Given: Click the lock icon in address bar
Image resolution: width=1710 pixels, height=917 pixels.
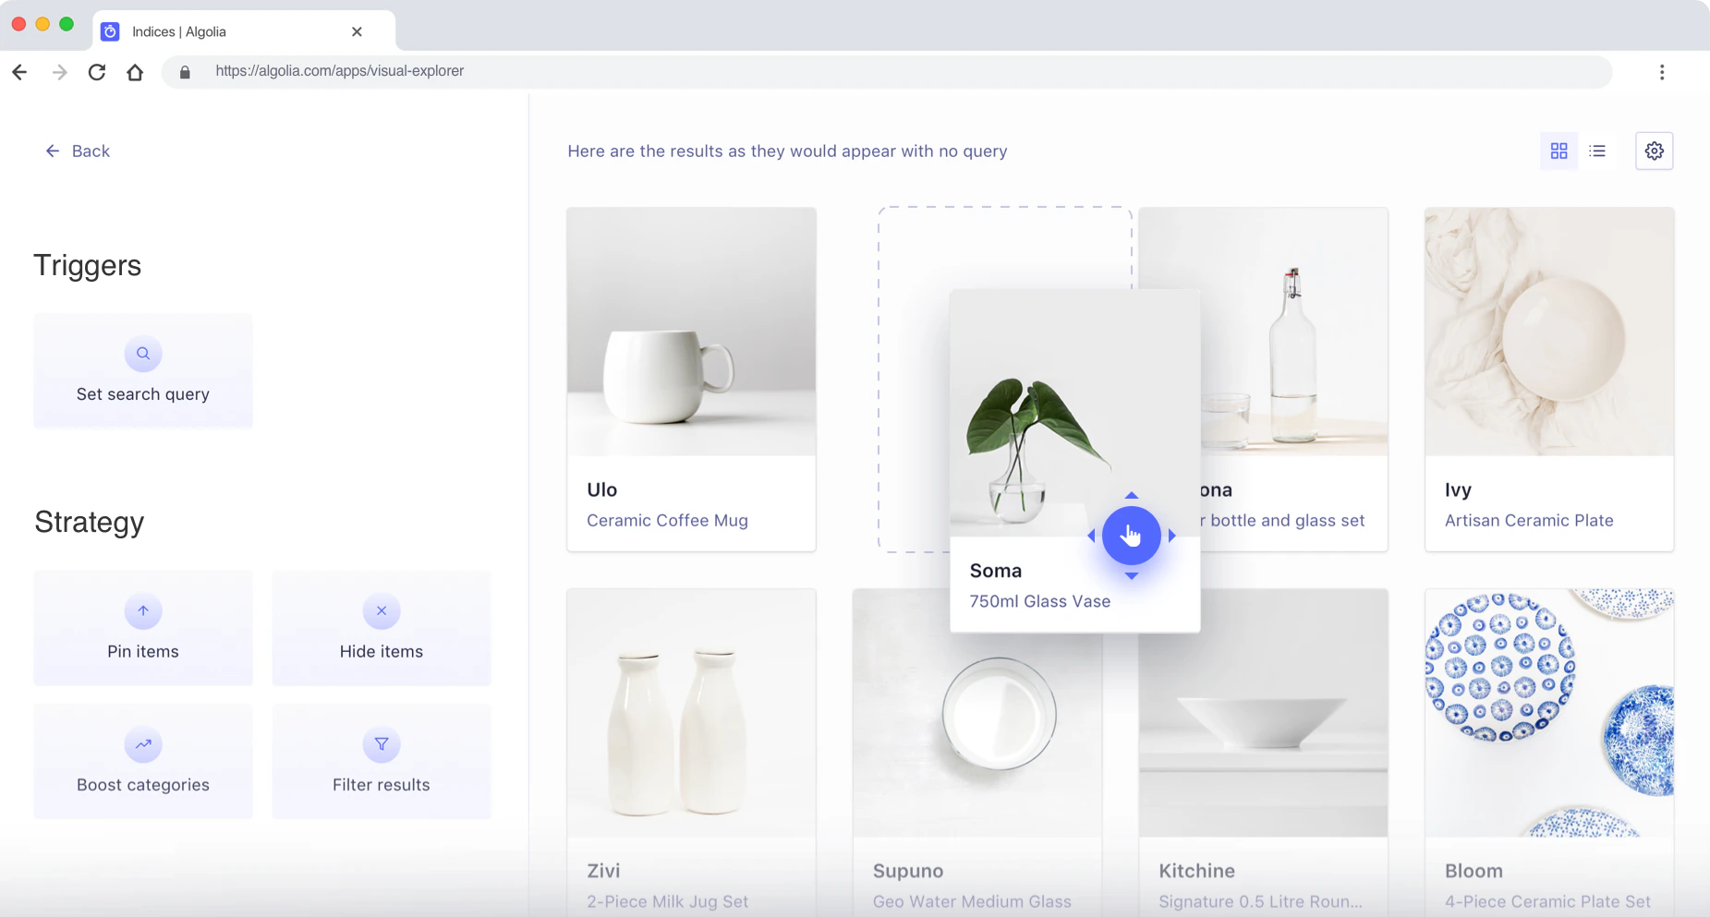Looking at the screenshot, I should (x=185, y=72).
